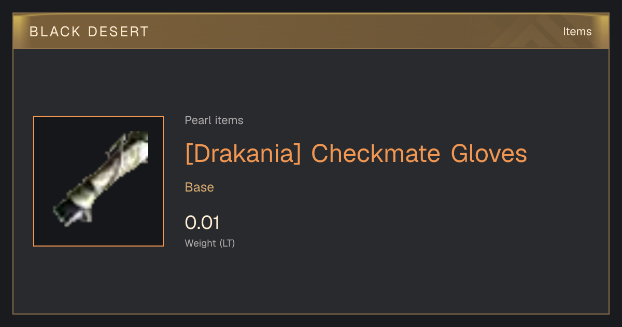Click the (LT) unit text
Screen dimensions: 622x327
coord(228,243)
